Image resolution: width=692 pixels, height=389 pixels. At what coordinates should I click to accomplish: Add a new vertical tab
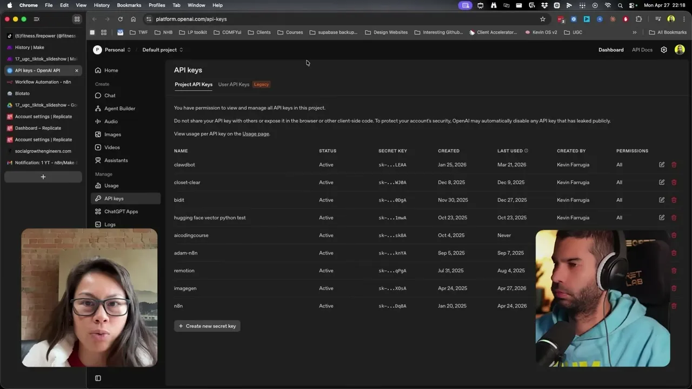pyautogui.click(x=43, y=177)
